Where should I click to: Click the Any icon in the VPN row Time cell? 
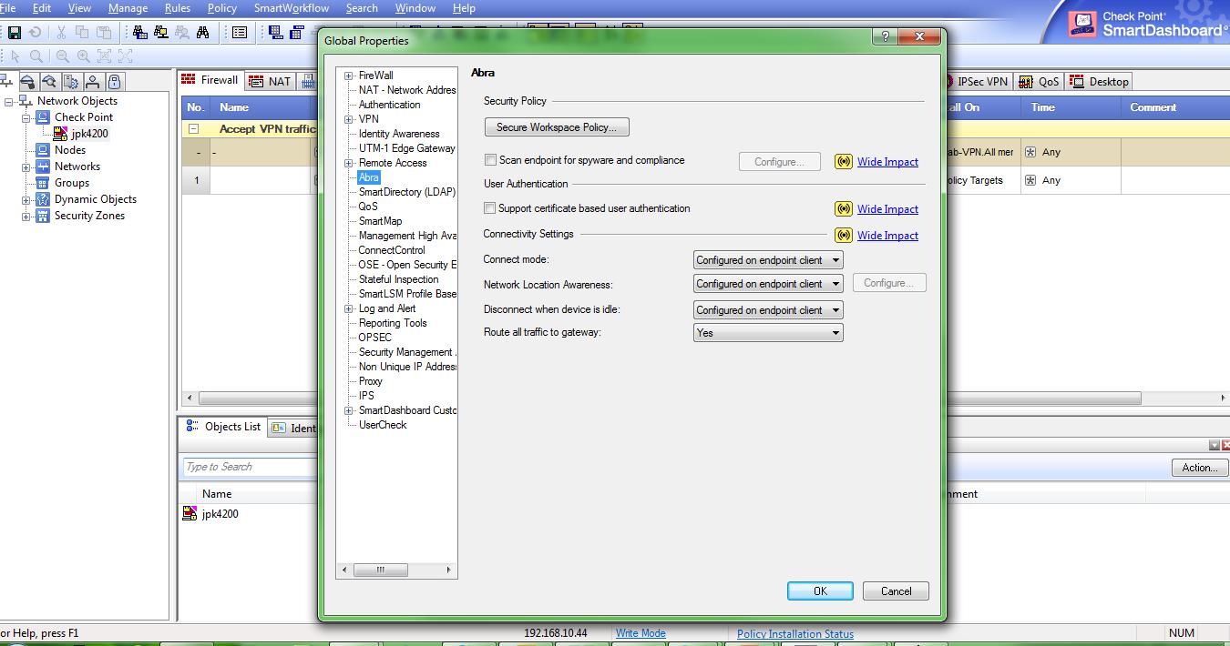(x=1030, y=153)
